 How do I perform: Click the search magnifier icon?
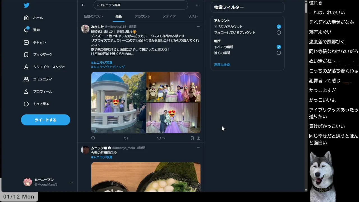pyautogui.click(x=98, y=5)
